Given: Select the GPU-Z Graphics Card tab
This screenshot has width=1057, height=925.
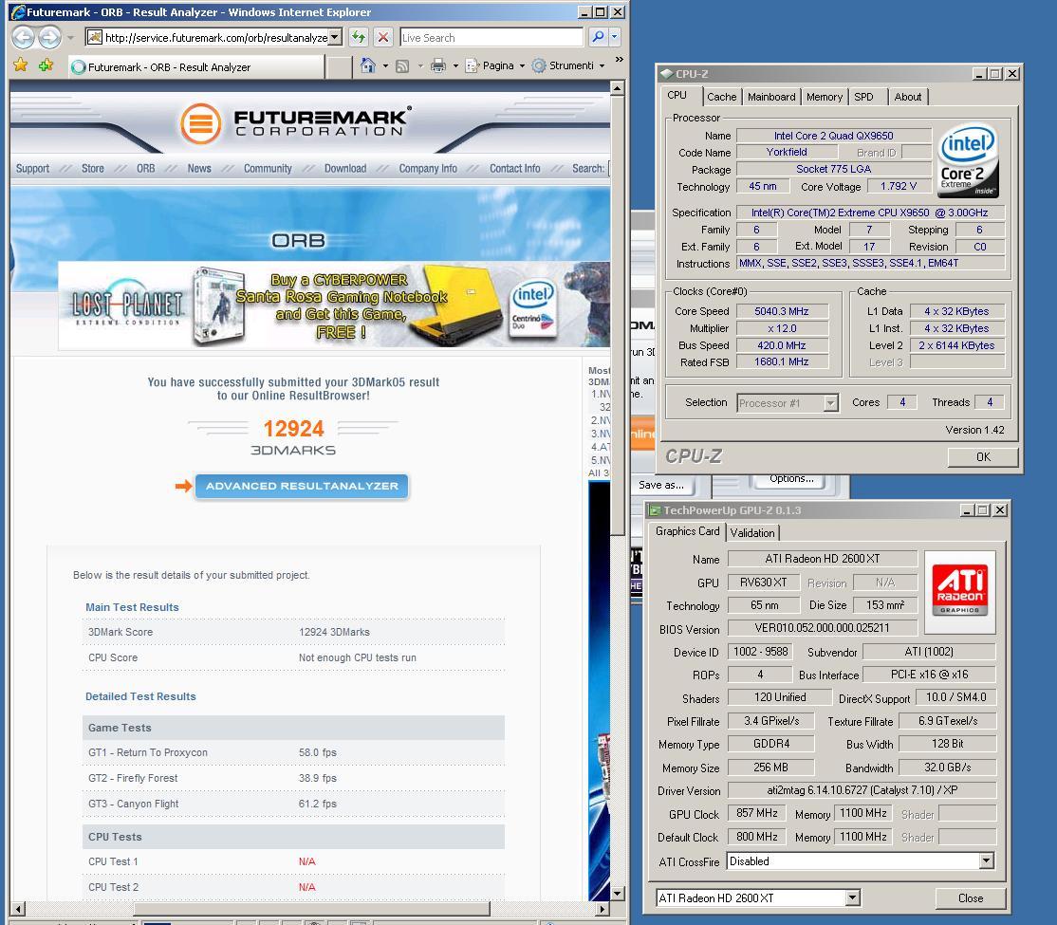Looking at the screenshot, I should 688,531.
